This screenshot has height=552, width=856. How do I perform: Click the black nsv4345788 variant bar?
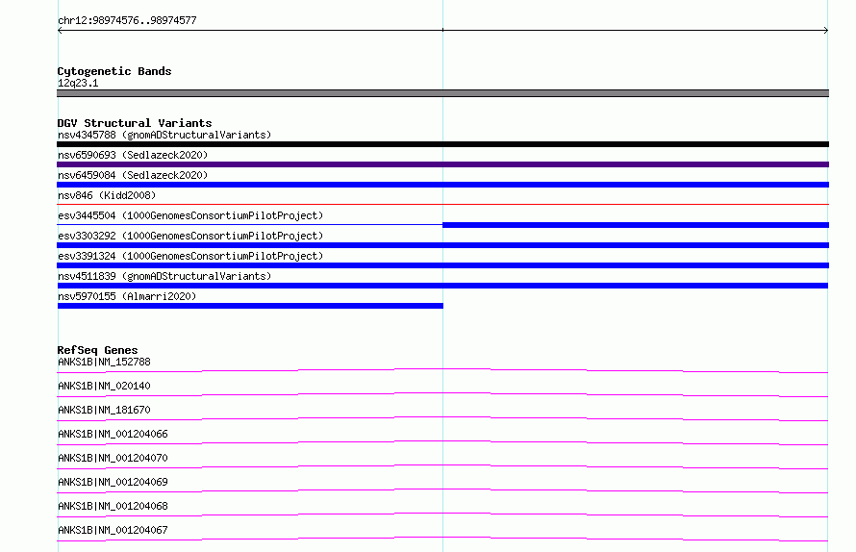click(x=442, y=144)
